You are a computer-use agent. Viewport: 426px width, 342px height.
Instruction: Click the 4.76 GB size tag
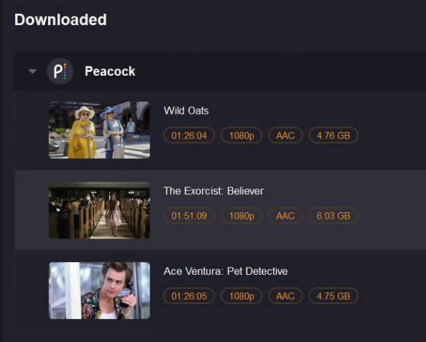point(333,136)
